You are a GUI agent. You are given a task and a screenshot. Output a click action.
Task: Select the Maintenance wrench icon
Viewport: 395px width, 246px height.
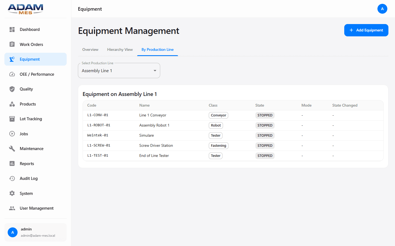[x=12, y=148]
